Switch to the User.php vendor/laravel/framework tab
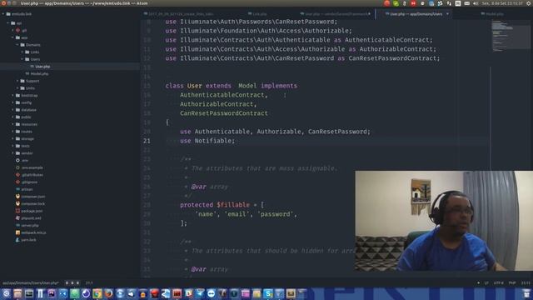The width and height of the screenshot is (533, 300). click(336, 14)
